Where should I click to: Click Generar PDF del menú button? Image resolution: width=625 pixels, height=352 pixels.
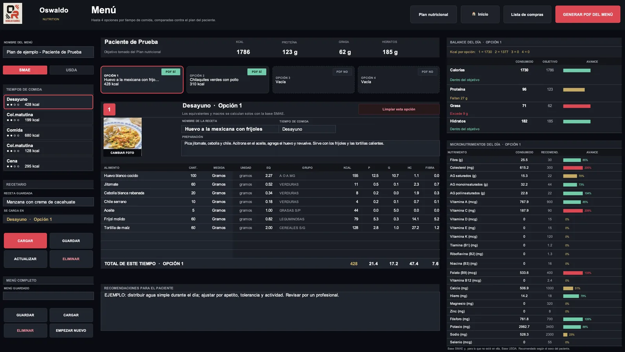pyautogui.click(x=587, y=14)
